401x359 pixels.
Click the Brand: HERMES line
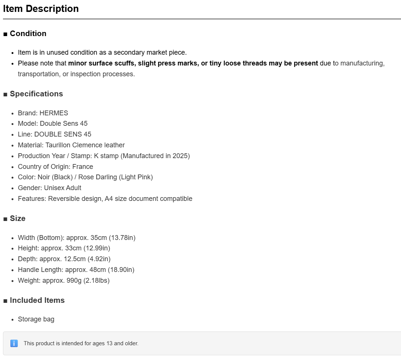[x=43, y=113]
